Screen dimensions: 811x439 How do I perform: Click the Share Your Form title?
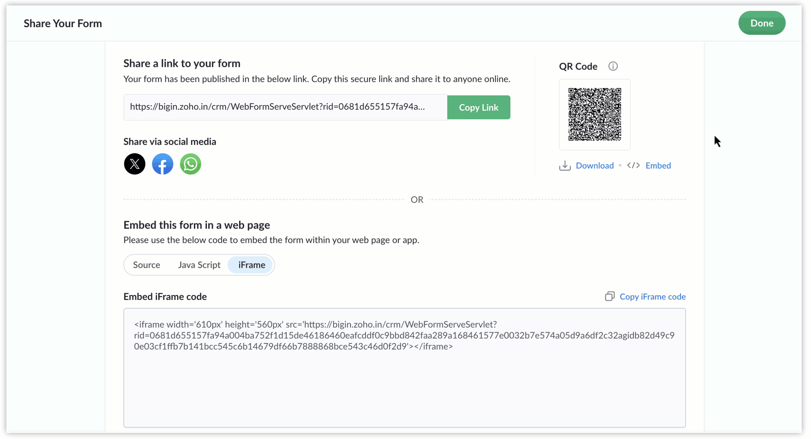point(63,23)
